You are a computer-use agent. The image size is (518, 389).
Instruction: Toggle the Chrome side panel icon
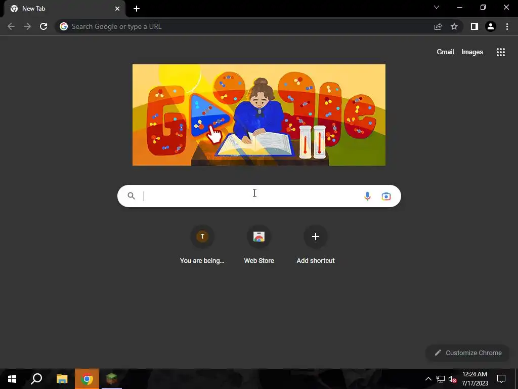(x=474, y=26)
